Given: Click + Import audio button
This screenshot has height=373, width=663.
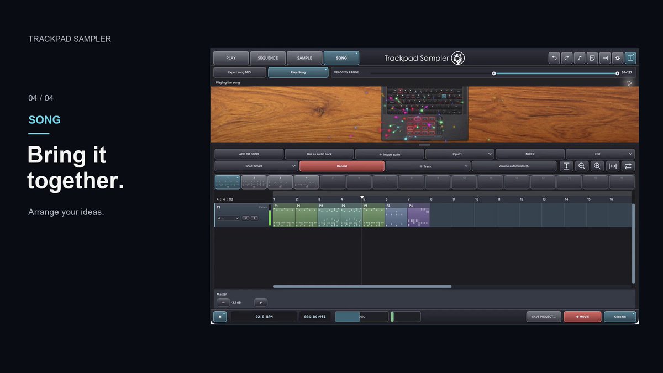Looking at the screenshot, I should pyautogui.click(x=390, y=154).
